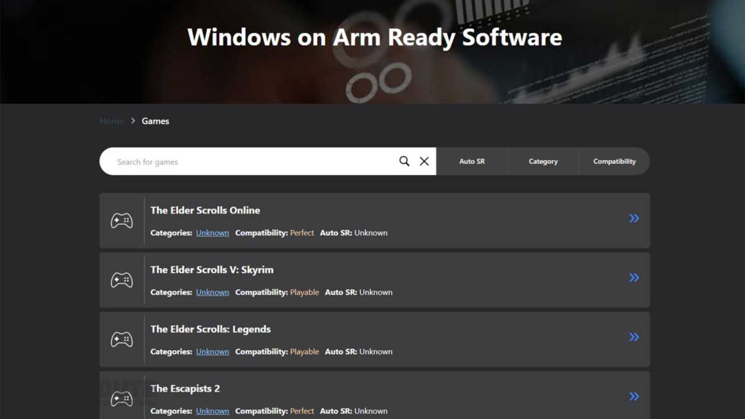Image resolution: width=745 pixels, height=419 pixels.
Task: Click inside the Search for games field
Action: tap(248, 161)
